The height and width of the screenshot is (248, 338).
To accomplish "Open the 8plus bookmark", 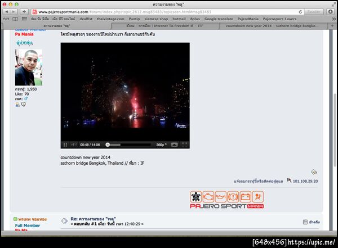I will (x=195, y=19).
